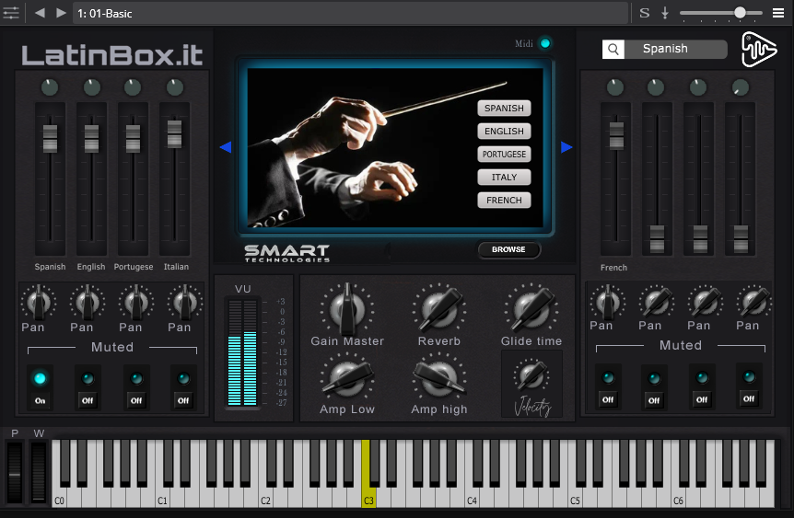Click the Amp Low knob
Viewport: 794px width, 518px height.
tap(347, 379)
